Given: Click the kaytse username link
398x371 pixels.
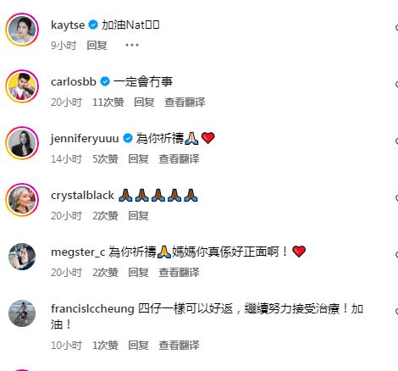Looking at the screenshot, I should [x=68, y=25].
